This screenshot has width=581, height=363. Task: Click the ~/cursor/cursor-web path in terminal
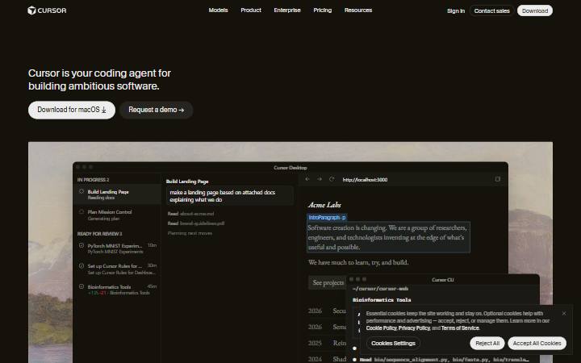pos(380,289)
